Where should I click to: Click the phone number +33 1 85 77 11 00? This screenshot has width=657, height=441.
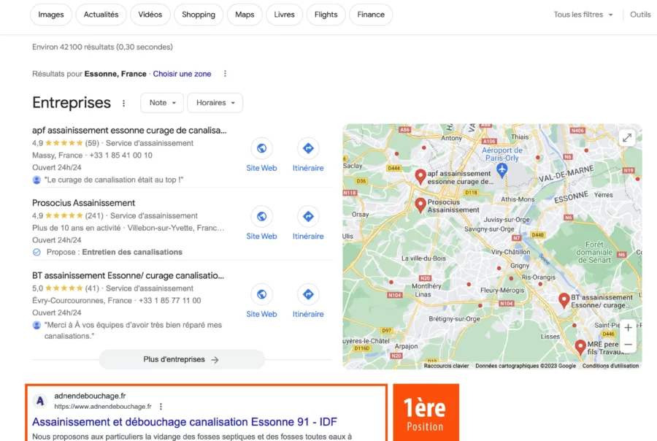pos(169,301)
